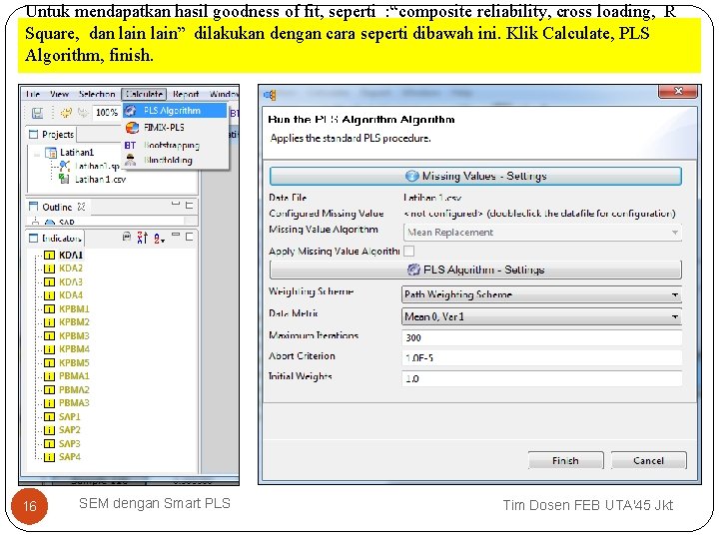The width and height of the screenshot is (719, 539).
Task: Click the blue SAP latent variable icon in Outline
Action: click(x=50, y=223)
